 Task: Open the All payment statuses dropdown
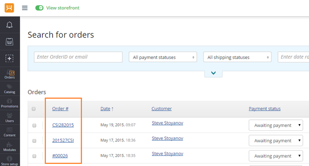[x=163, y=57]
